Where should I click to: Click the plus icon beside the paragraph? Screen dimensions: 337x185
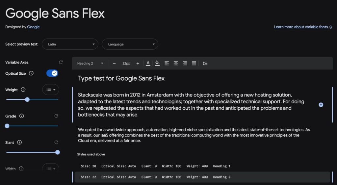tap(321, 105)
